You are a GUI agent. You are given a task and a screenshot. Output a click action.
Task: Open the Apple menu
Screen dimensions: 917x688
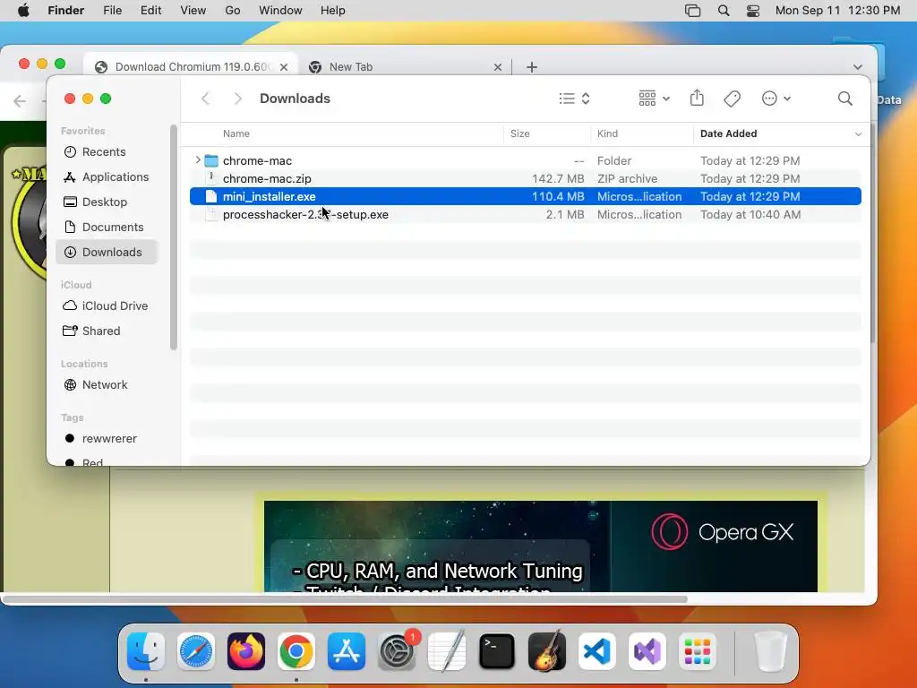23,11
